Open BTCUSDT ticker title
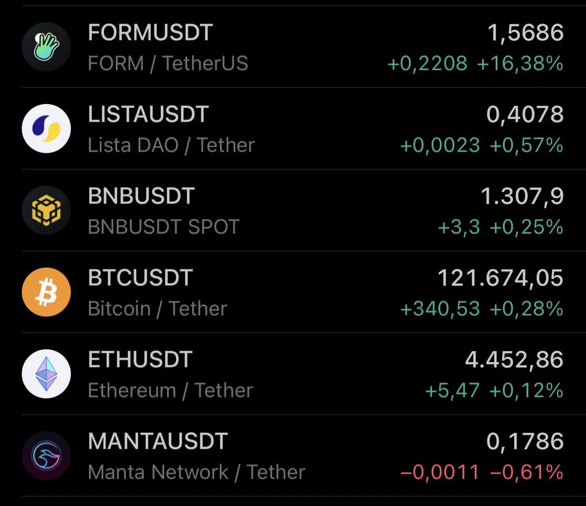Screen dimensions: 586x506 (x=141, y=278)
